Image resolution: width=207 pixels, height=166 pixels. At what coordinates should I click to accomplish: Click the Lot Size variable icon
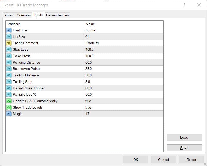[9, 37]
